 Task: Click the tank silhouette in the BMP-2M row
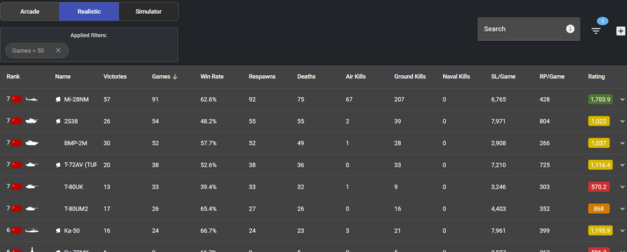point(32,143)
